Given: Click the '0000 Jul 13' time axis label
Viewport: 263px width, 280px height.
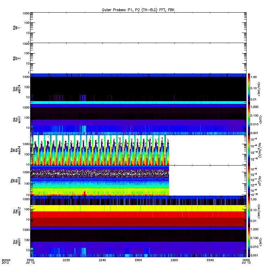Looking at the screenshot, I should (246, 261).
